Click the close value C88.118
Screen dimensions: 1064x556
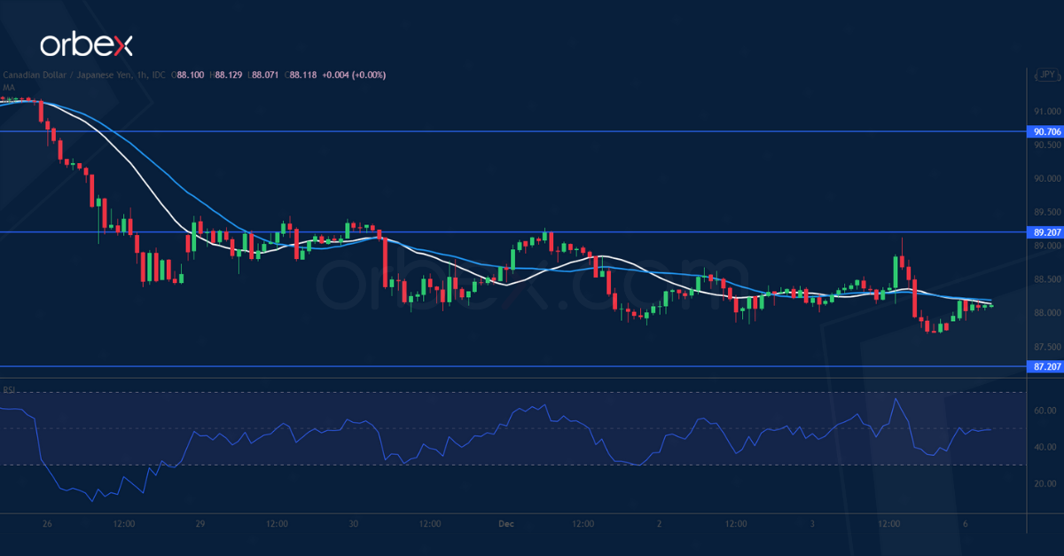tap(306, 75)
